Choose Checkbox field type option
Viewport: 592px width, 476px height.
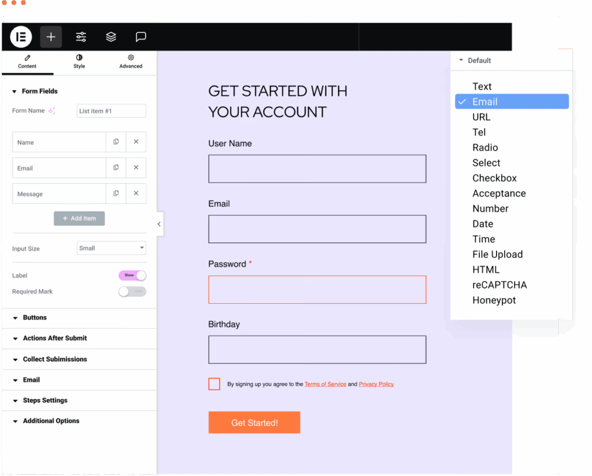tap(512, 178)
